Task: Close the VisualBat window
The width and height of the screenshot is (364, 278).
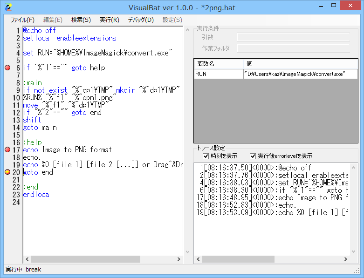Action: (350, 5)
